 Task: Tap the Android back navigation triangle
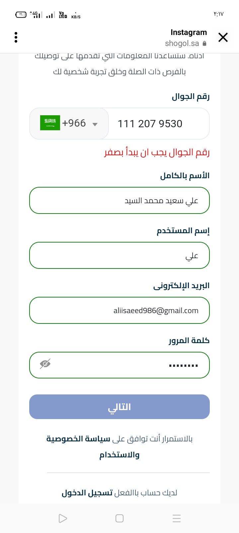click(62, 518)
